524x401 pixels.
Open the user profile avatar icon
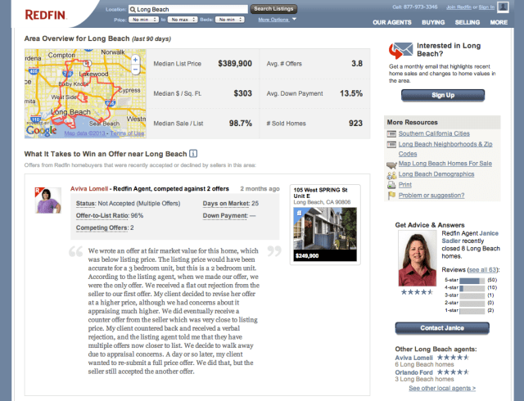(x=503, y=7)
